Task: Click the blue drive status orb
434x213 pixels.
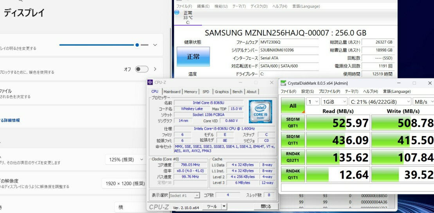Action: coord(176,12)
